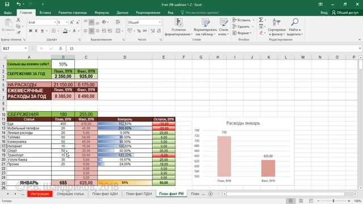Open the План-факт АДМ sheet tab

pyautogui.click(x=105, y=194)
